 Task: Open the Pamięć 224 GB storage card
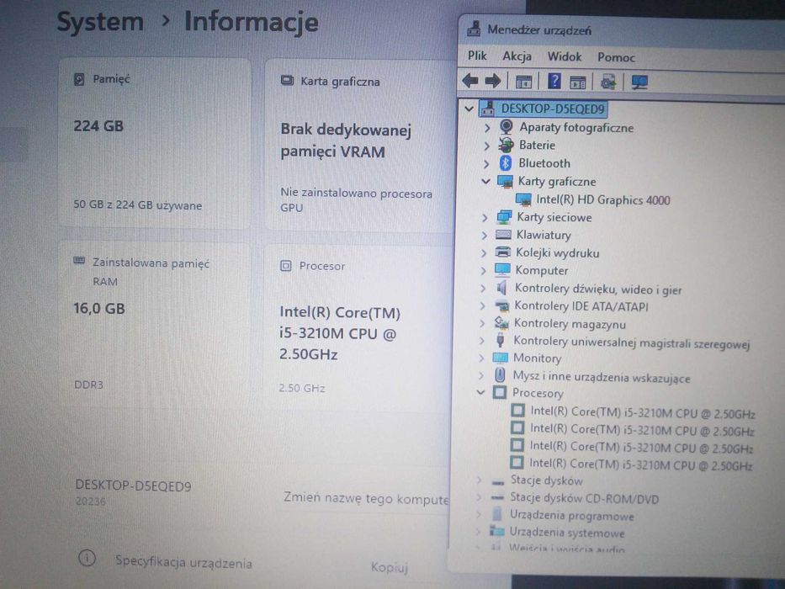[x=155, y=143]
